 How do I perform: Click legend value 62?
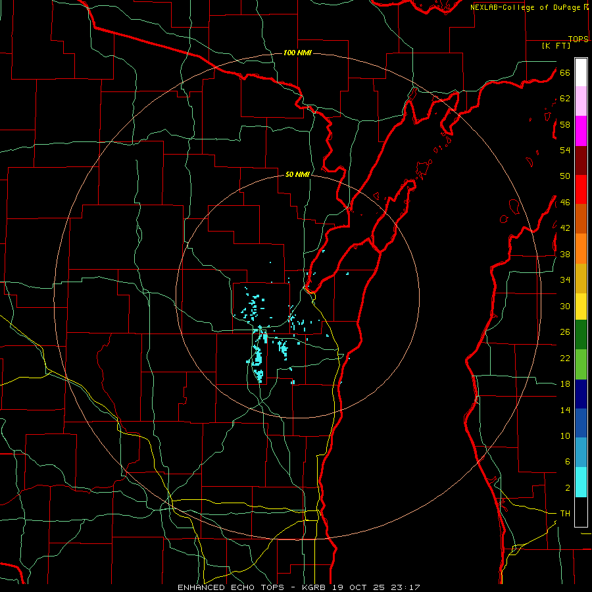coord(565,99)
